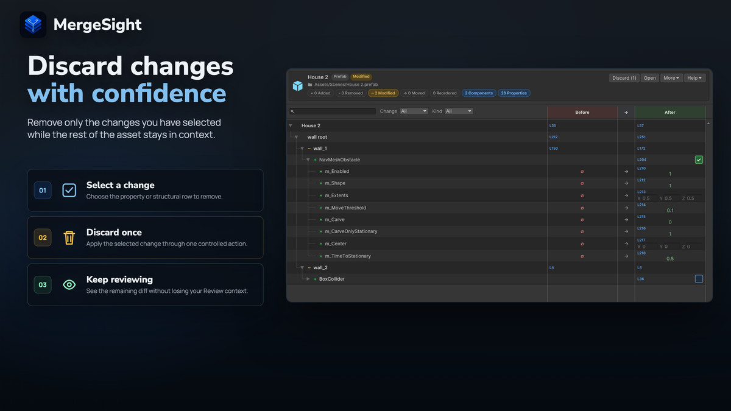This screenshot has height=411, width=731.
Task: Collapse the NavMeshObstacle node
Action: 308,160
